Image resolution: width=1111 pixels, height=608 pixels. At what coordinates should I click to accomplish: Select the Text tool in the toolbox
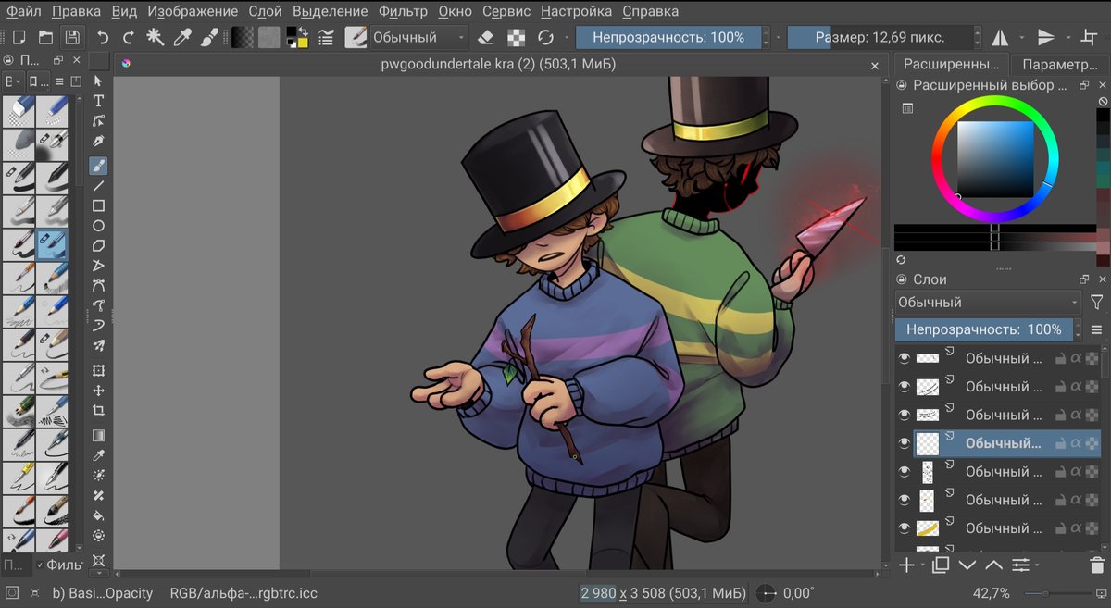pyautogui.click(x=98, y=101)
